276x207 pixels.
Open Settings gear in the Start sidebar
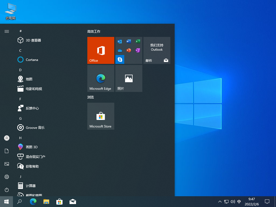coord(6,177)
